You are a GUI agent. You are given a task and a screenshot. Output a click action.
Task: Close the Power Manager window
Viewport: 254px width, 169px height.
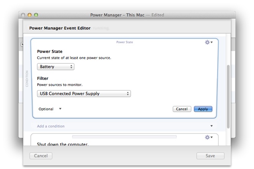23,15
